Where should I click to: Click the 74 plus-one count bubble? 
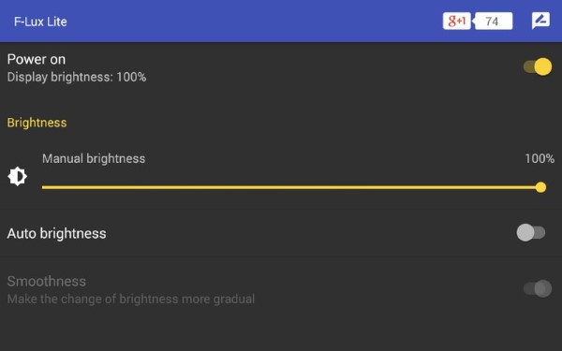(x=494, y=22)
